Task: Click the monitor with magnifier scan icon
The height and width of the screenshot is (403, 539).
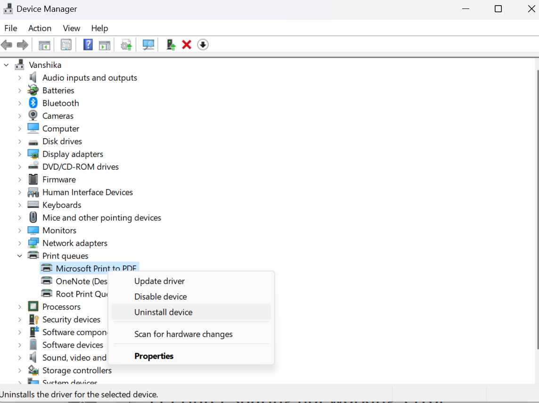Action: [x=148, y=45]
